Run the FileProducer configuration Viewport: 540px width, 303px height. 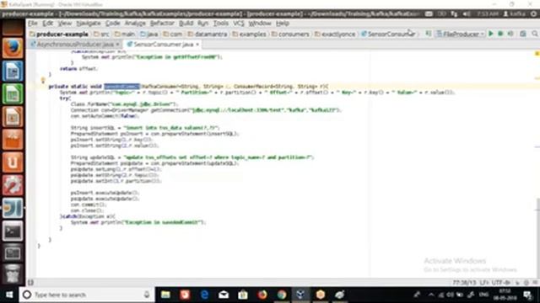pyautogui.click(x=491, y=34)
